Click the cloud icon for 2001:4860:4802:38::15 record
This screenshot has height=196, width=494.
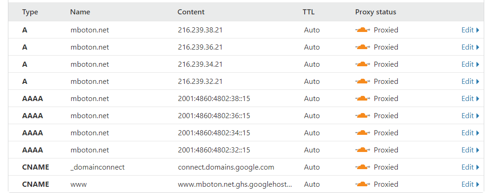click(363, 99)
